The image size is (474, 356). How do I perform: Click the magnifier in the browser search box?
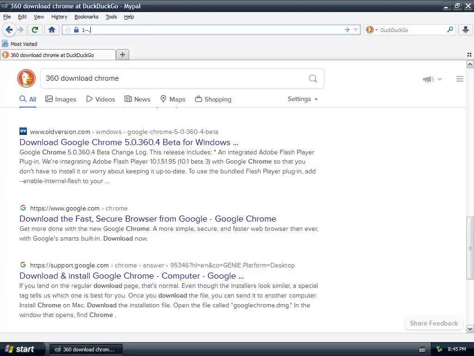tap(450, 30)
